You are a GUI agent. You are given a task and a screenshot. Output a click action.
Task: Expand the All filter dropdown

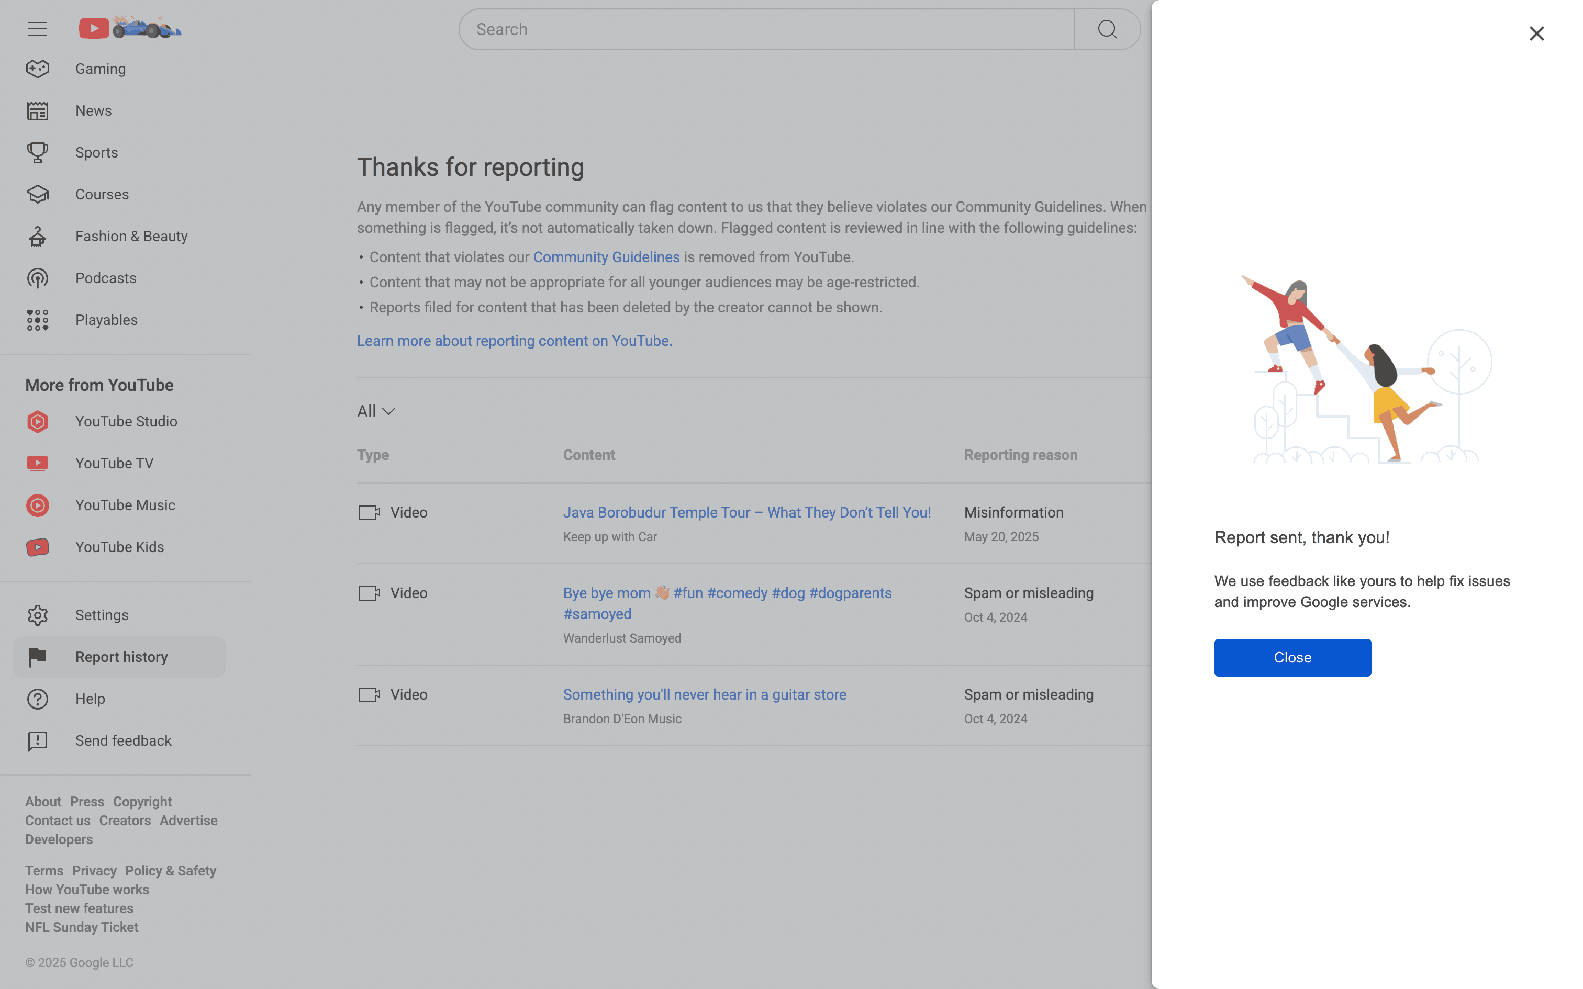[376, 411]
